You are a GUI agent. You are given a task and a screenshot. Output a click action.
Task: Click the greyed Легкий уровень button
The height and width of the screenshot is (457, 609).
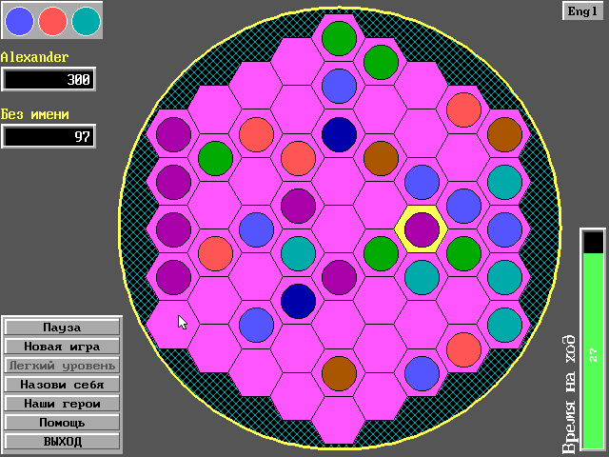pos(62,366)
